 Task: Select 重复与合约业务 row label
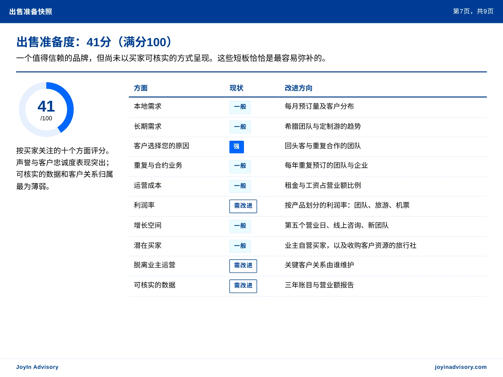(158, 166)
